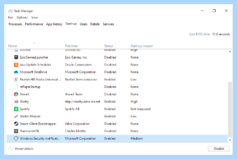The image size is (237, 159).
Task: Select the Java Update Scheduler name
Action: click(35, 65)
